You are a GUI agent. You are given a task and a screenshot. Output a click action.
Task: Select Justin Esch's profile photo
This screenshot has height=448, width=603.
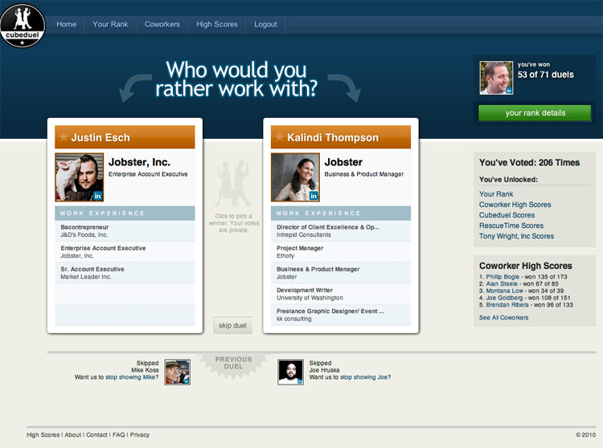(80, 177)
